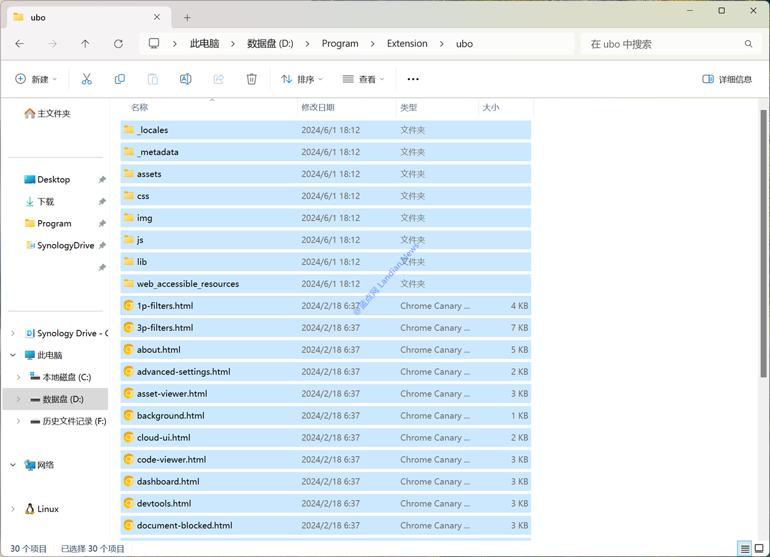The width and height of the screenshot is (770, 557).
Task: Switch to details view icon in status bar
Action: (x=745, y=549)
